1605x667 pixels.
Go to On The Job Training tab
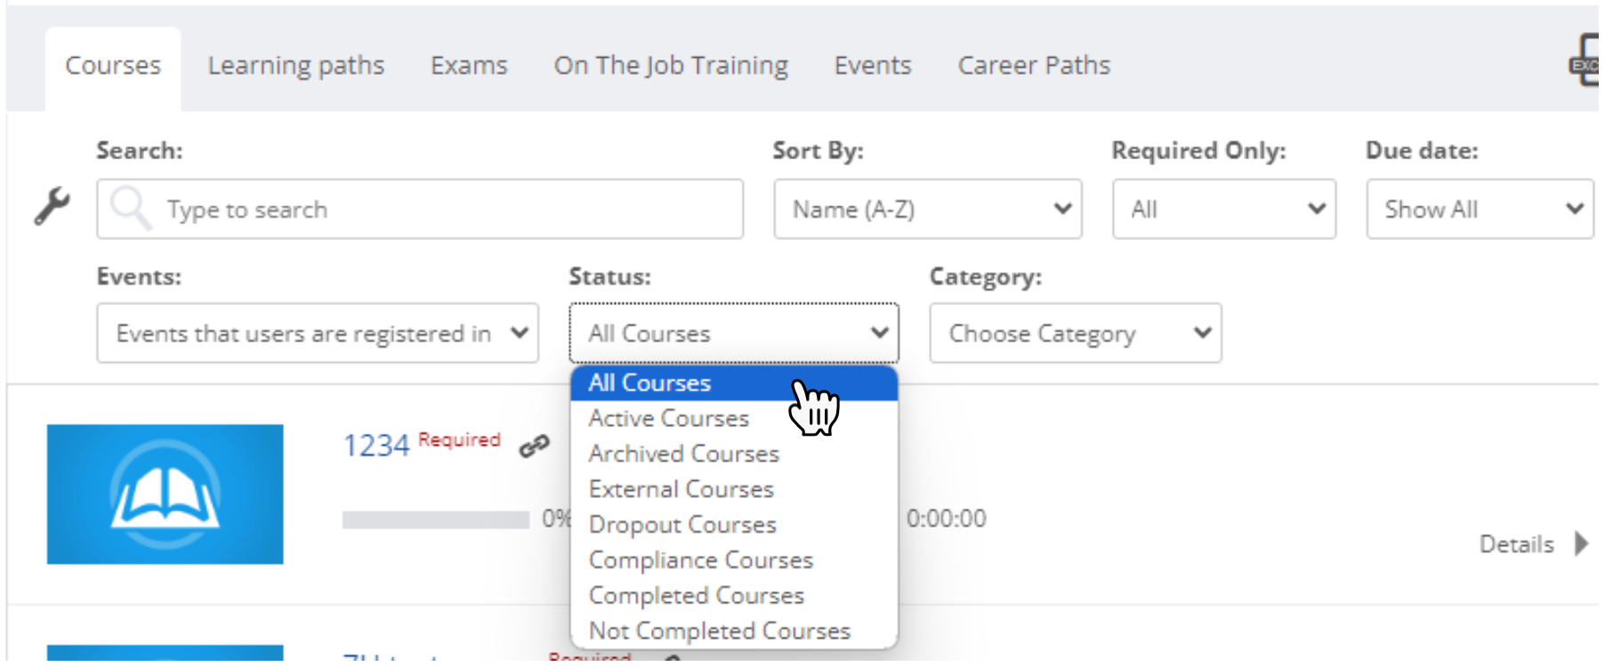tap(671, 66)
